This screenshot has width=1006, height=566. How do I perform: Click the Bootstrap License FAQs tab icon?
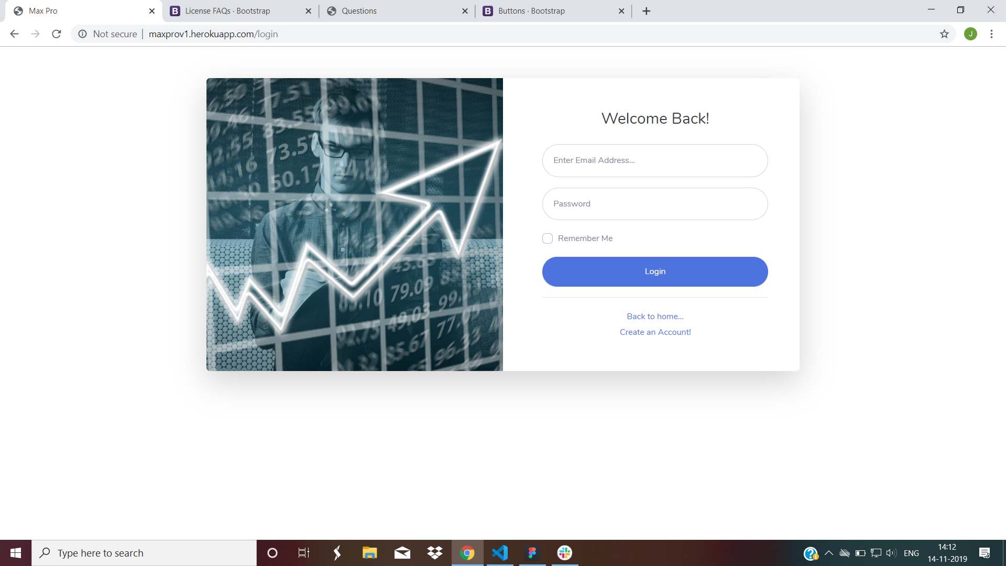(x=175, y=10)
